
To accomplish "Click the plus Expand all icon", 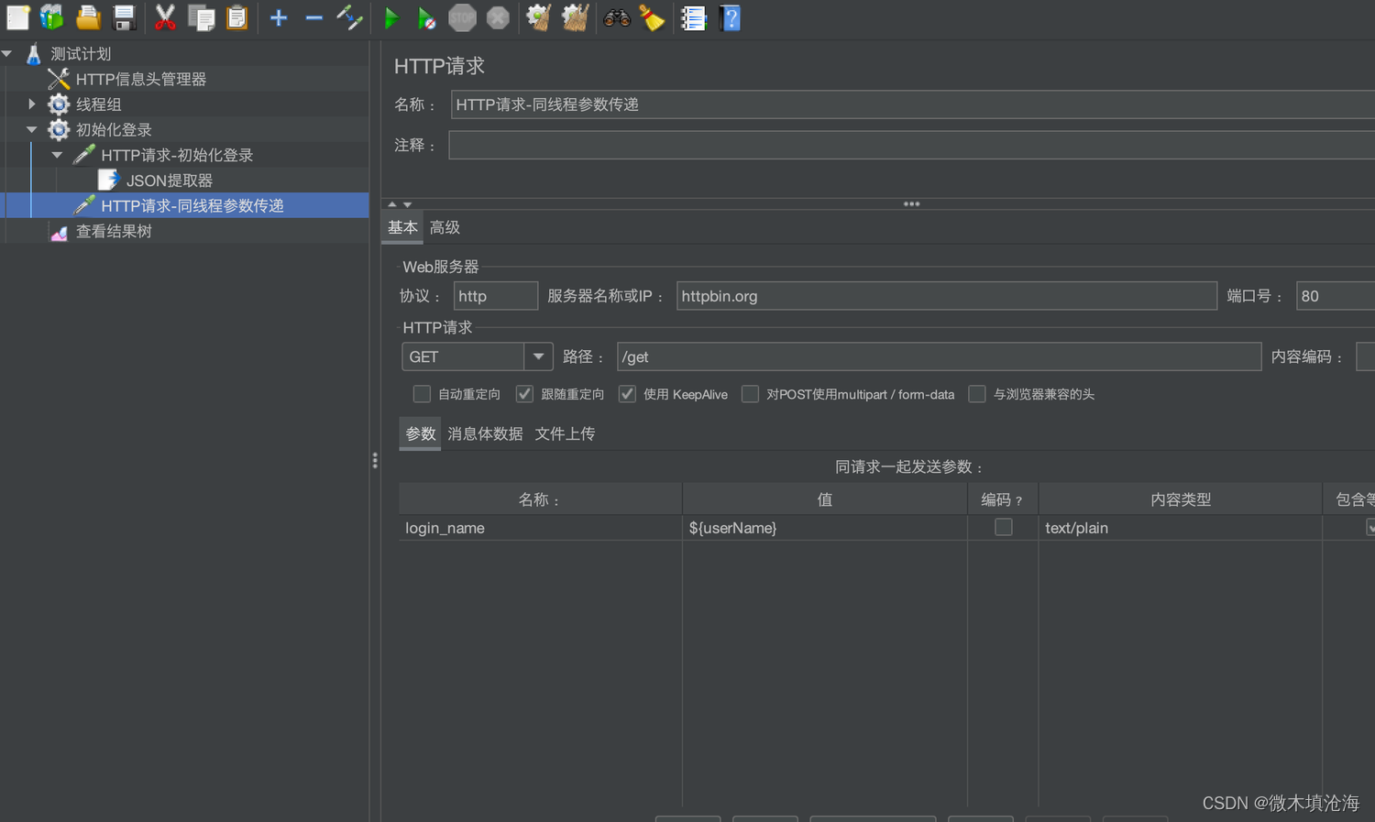I will (279, 17).
